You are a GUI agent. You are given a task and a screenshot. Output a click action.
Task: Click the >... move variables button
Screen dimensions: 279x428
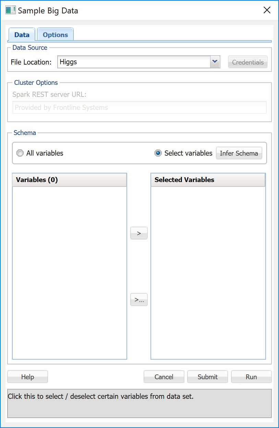[139, 300]
